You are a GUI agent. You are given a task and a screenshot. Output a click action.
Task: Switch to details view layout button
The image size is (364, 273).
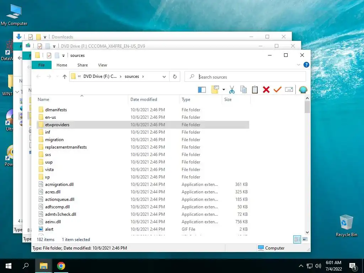click(x=297, y=239)
